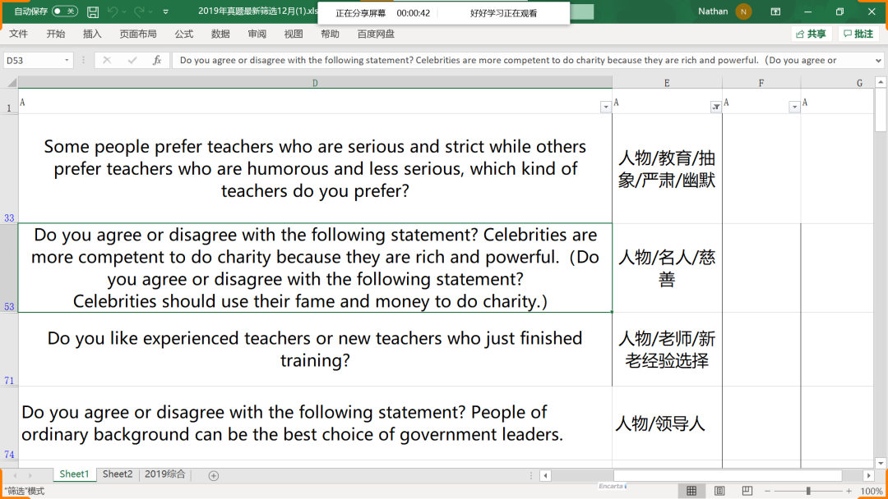Expand the formula bar with chevron

coord(878,60)
